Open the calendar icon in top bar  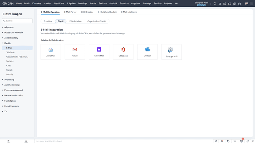(x=229, y=4)
